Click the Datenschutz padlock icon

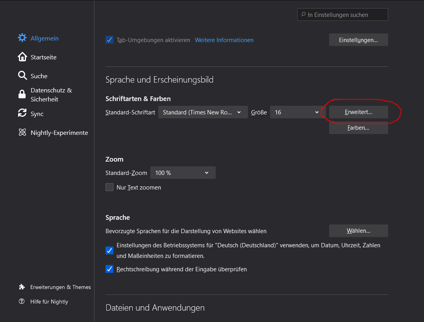[22, 95]
